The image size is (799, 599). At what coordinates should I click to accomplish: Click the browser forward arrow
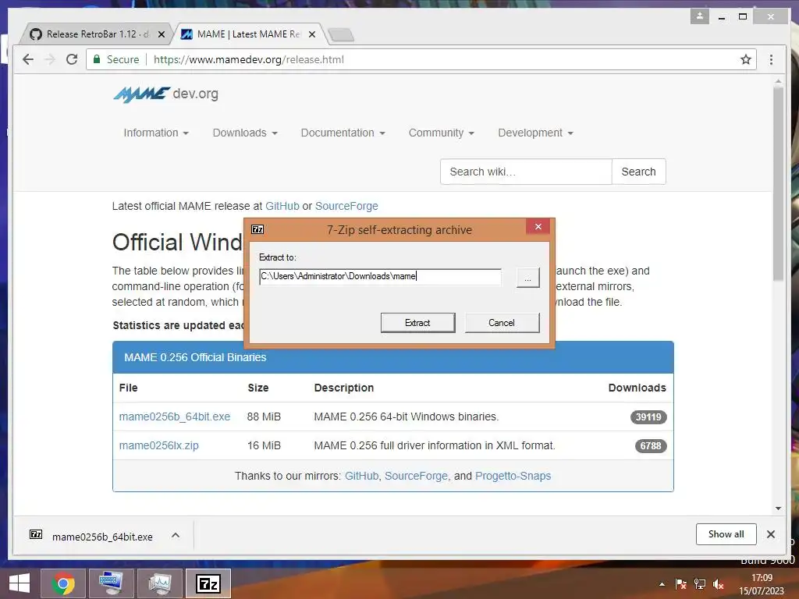click(50, 59)
